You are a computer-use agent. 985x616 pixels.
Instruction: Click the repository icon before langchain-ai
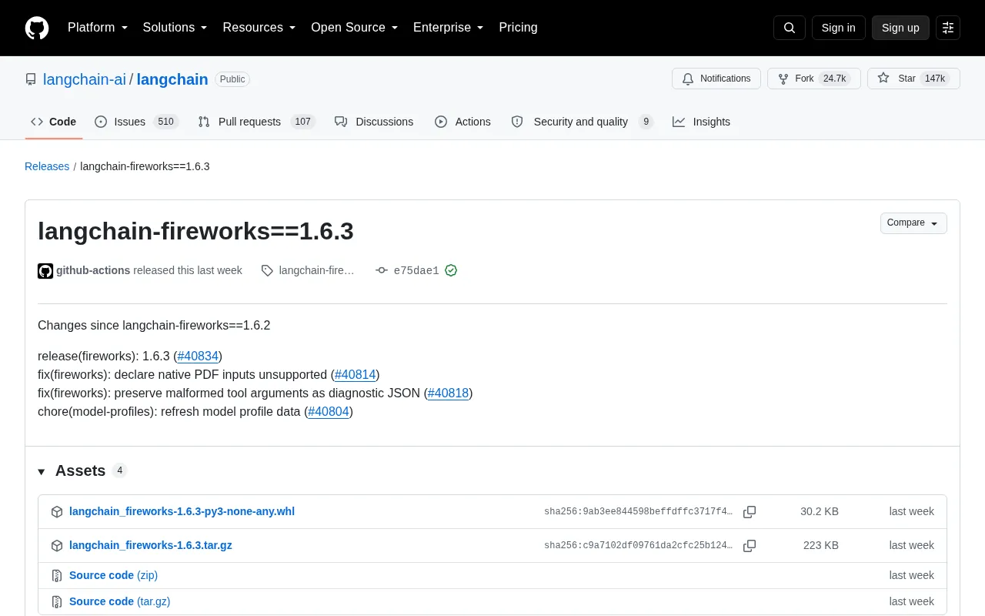tap(31, 79)
